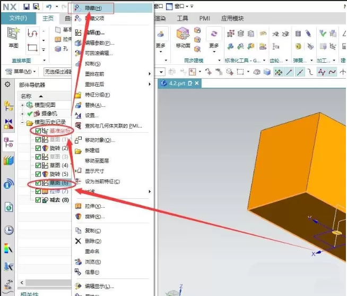Screen dimensions: 347x296
Task: Open the Web browser sidebar icon
Action: (x=9, y=208)
